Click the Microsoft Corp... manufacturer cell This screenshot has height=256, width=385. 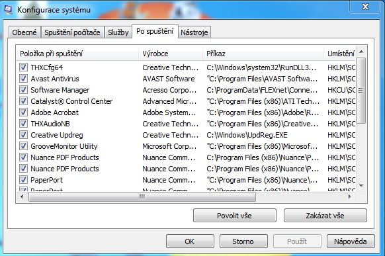169,146
